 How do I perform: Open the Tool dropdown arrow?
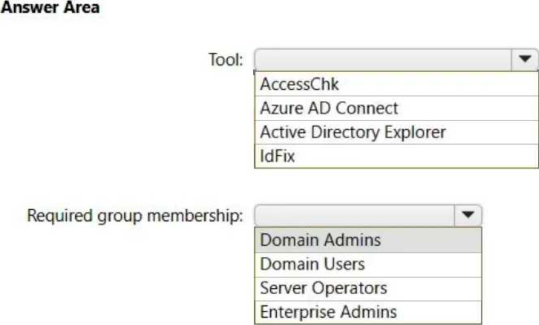point(524,60)
